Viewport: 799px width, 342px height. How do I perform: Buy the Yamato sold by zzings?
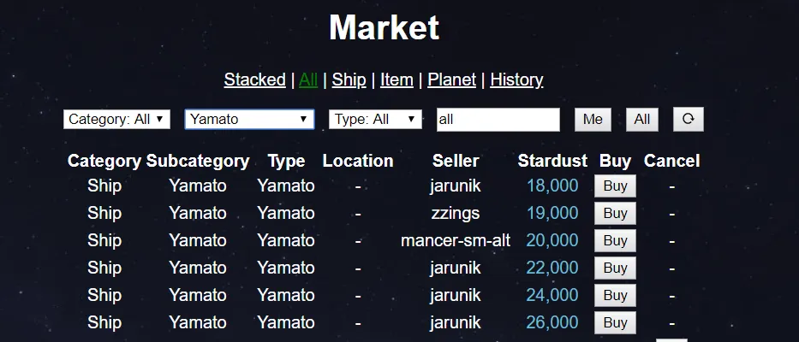615,213
